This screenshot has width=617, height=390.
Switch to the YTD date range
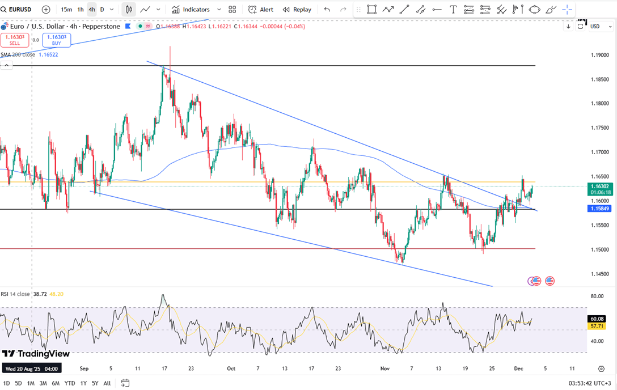tap(70, 383)
